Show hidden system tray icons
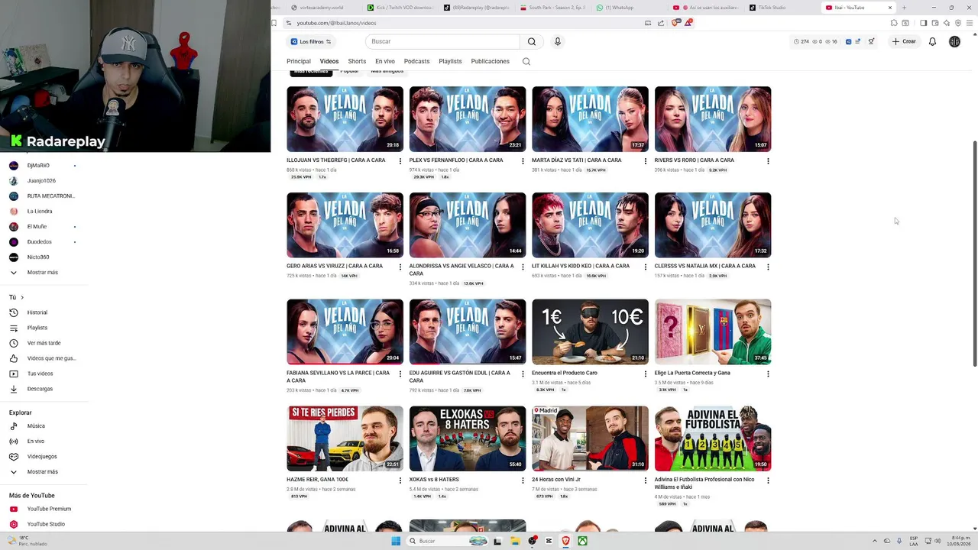 click(x=876, y=541)
